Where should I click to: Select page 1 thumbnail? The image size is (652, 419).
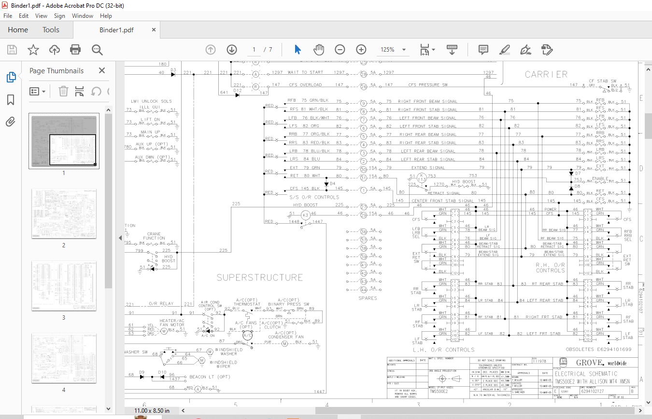click(x=64, y=142)
